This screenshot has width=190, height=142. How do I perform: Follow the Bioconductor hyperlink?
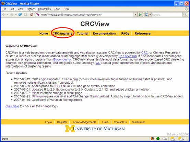(x=62, y=59)
